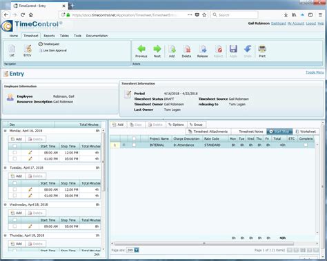Click the Toggle Menu link

[x=315, y=72]
